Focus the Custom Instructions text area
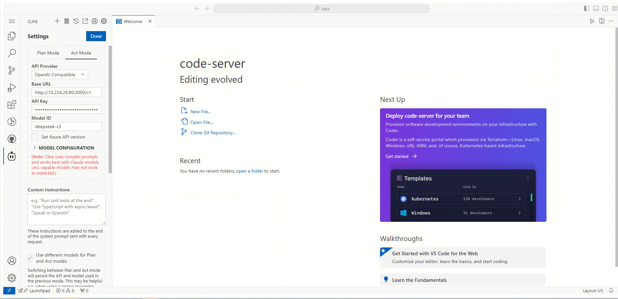618x299 pixels. click(67, 209)
